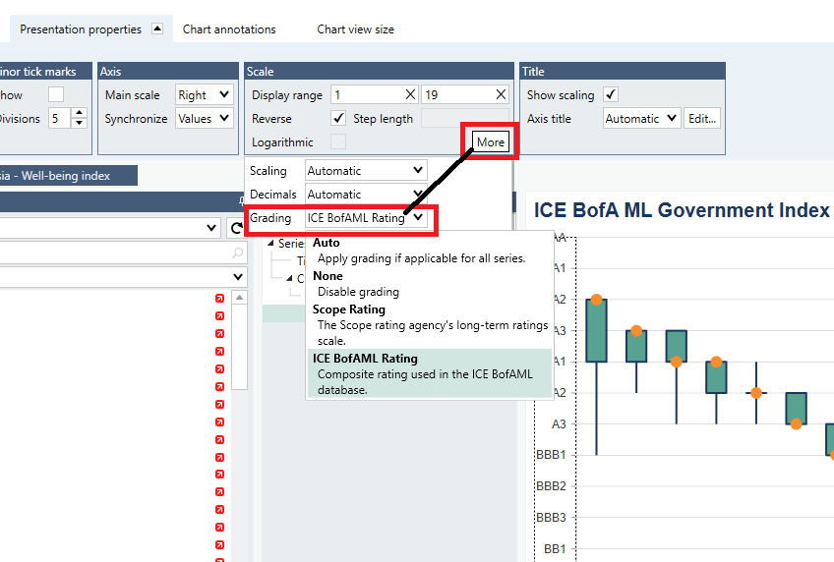This screenshot has width=834, height=562.
Task: Click the series list scroll up arrow
Action: (x=239, y=298)
